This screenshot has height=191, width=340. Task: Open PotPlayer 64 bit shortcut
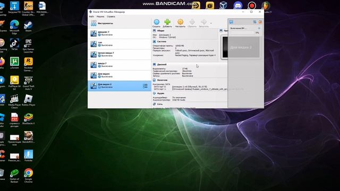(x=14, y=83)
